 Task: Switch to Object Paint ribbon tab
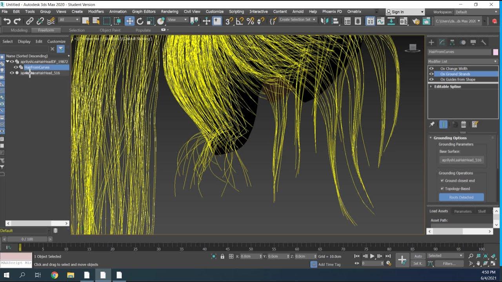pyautogui.click(x=110, y=30)
